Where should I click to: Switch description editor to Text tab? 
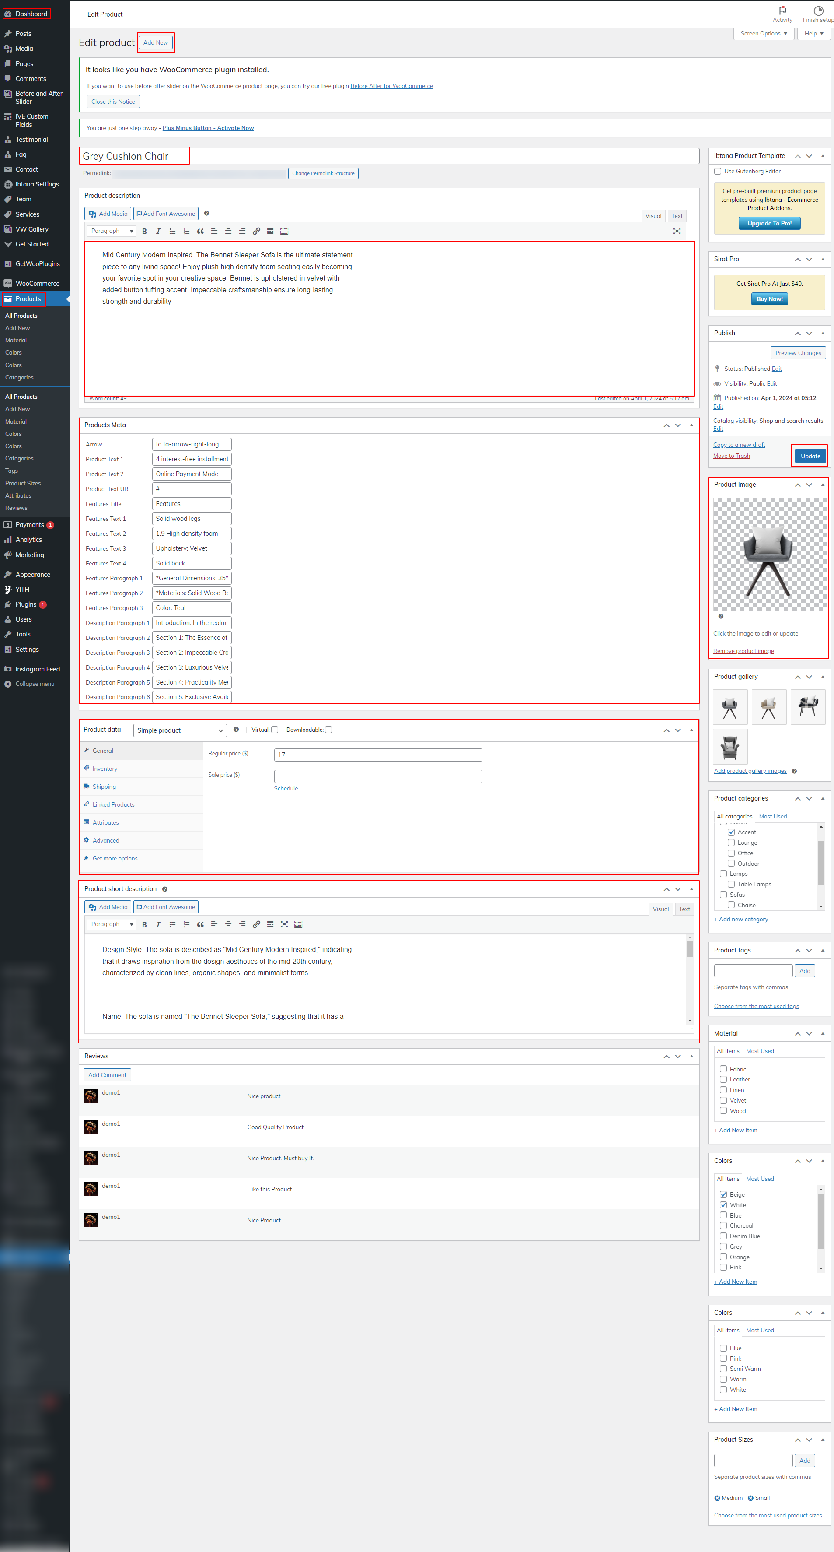point(677,216)
